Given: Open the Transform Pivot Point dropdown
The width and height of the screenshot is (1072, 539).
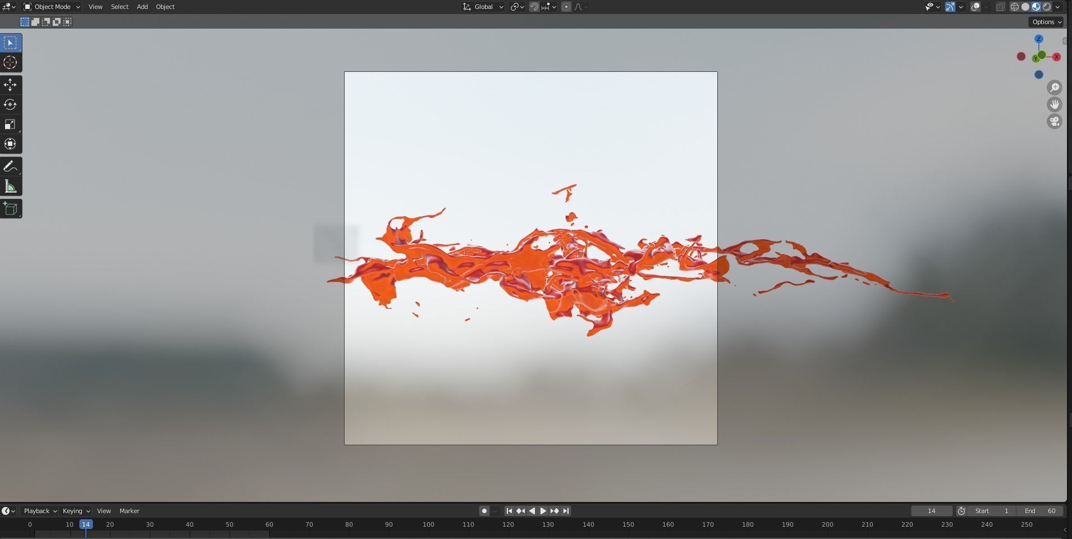Looking at the screenshot, I should (x=515, y=6).
